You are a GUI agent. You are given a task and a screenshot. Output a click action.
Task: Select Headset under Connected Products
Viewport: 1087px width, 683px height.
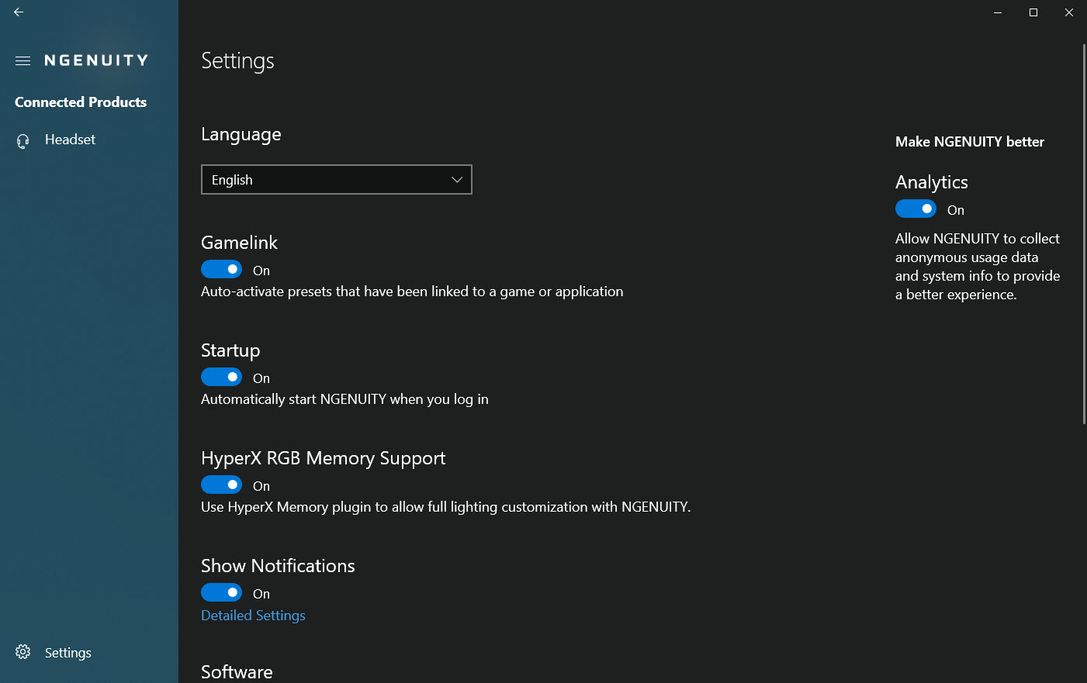pos(71,140)
